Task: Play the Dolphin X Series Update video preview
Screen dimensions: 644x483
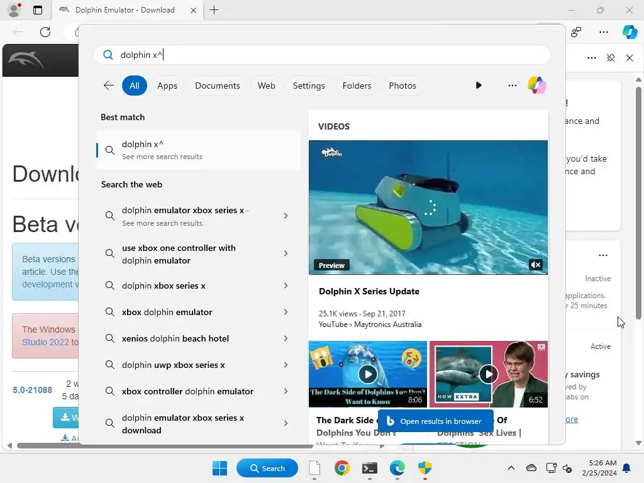Action: pos(428,208)
